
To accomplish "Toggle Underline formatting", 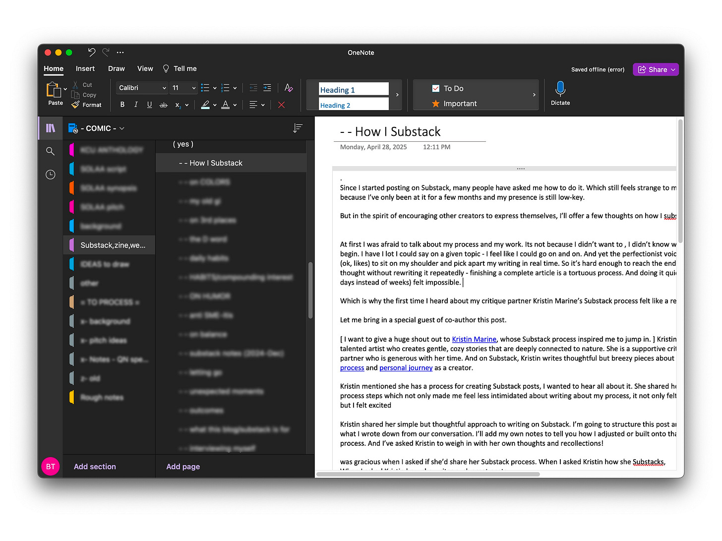I will (x=149, y=105).
